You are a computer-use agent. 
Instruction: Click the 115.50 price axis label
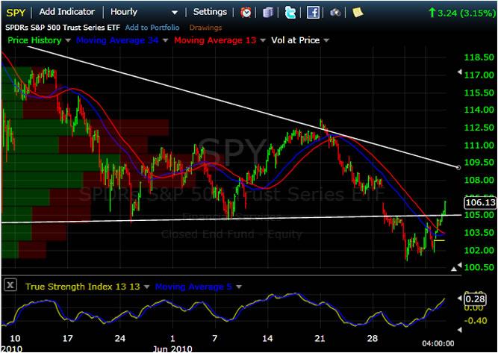(x=479, y=93)
